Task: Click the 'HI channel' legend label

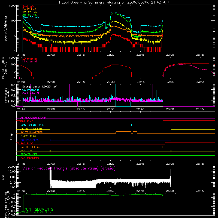Action: (x=29, y=62)
